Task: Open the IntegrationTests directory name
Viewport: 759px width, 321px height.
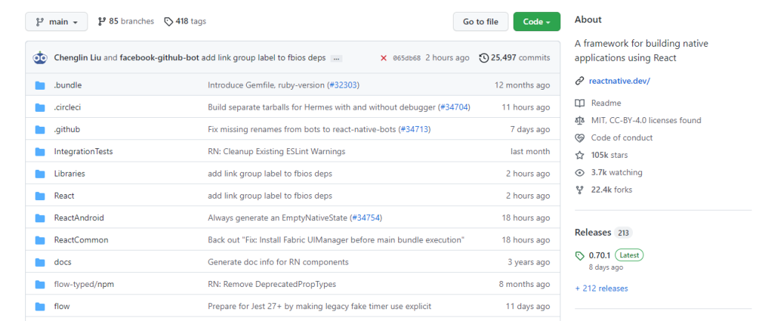Action: tap(83, 151)
